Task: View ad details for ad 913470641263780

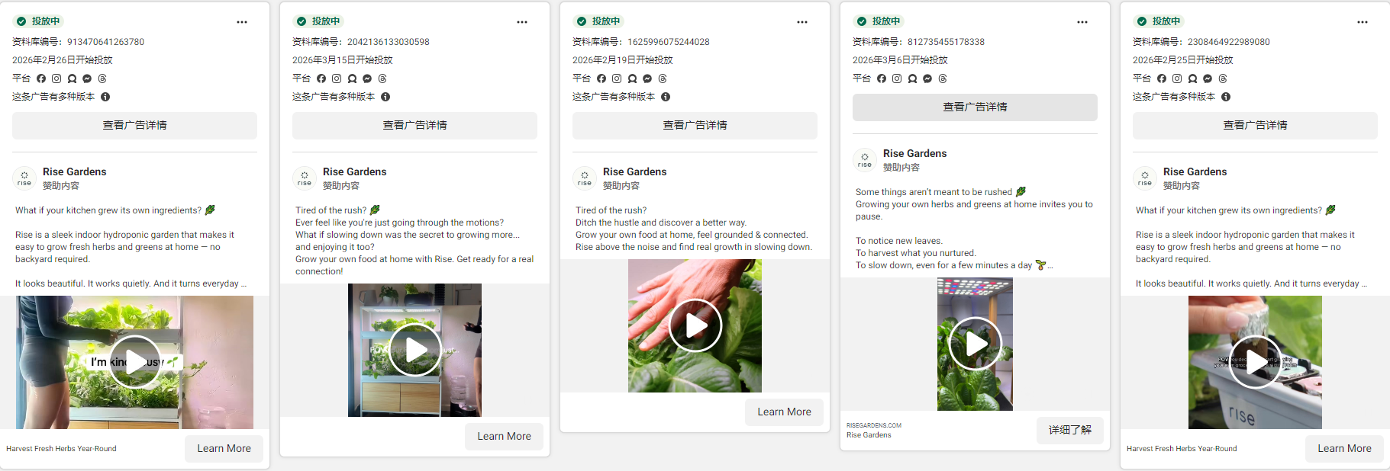Action: pyautogui.click(x=134, y=126)
